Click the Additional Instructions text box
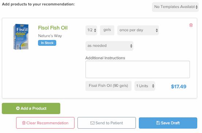The image size is (202, 133). [x=138, y=69]
